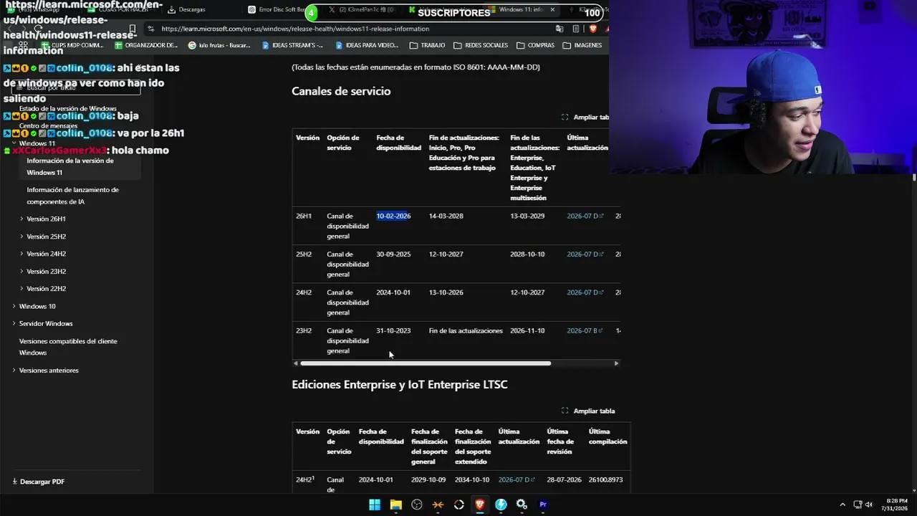Image resolution: width=917 pixels, height=516 pixels.
Task: Switch to the Descargas tab
Action: (186, 10)
